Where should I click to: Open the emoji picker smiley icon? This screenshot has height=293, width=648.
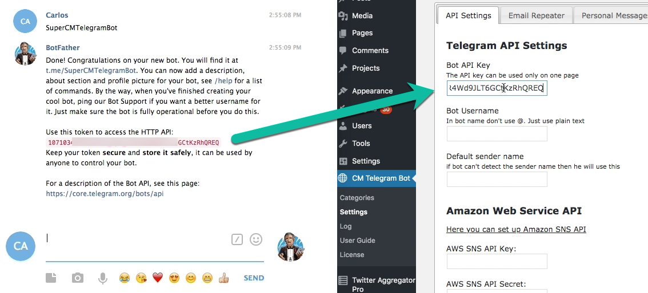(x=256, y=239)
